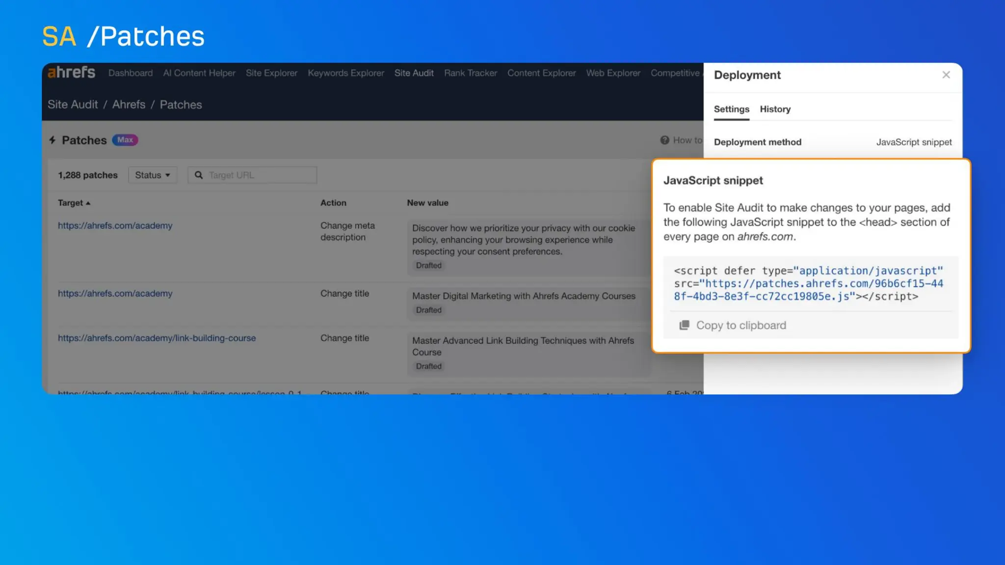This screenshot has height=565, width=1005.
Task: Sort by the Target column arrow
Action: tap(88, 203)
